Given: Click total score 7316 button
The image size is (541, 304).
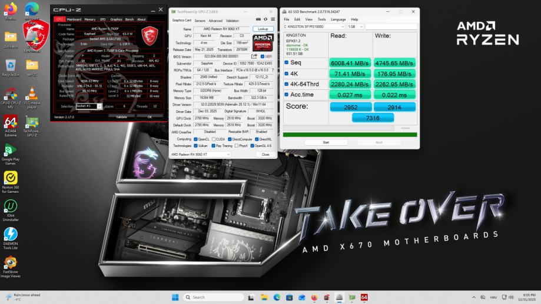Looking at the screenshot, I should point(373,118).
